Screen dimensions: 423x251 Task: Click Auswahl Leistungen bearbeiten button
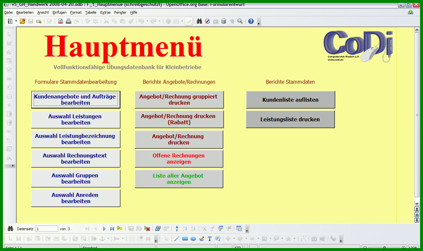[76, 119]
